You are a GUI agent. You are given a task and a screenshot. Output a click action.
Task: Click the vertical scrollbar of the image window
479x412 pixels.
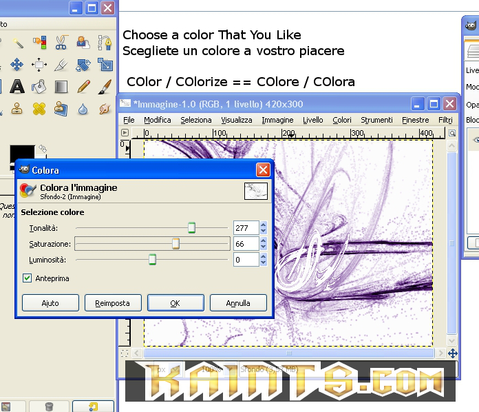(x=451, y=243)
